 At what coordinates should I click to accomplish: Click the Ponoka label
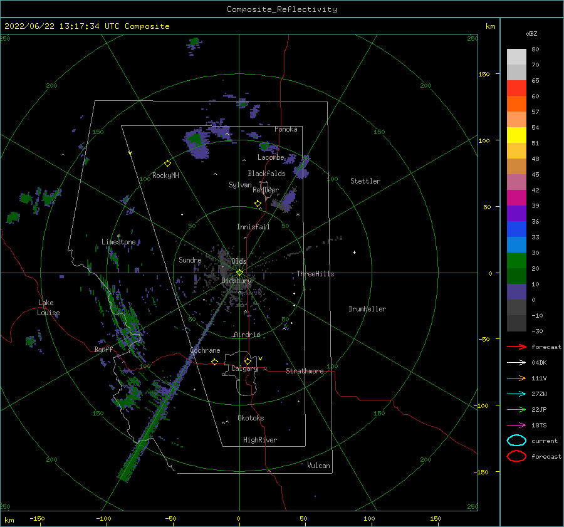(286, 129)
